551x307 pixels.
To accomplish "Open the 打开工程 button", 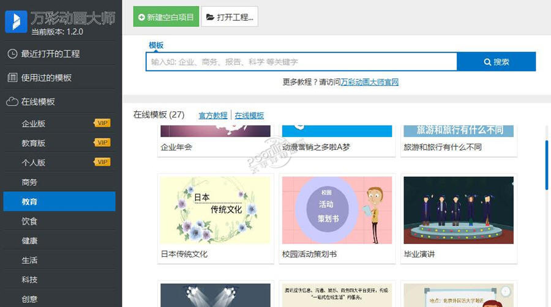I will (230, 17).
